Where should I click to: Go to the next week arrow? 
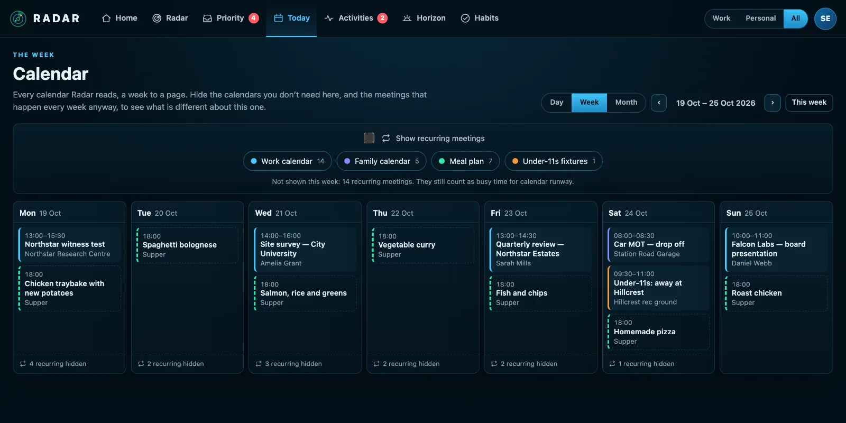(x=773, y=103)
